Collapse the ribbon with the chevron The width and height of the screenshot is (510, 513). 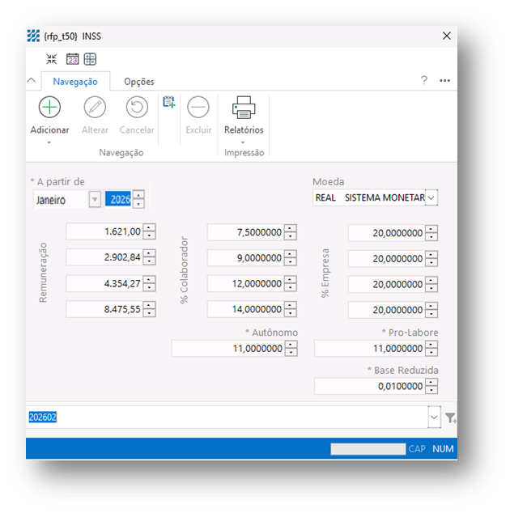coord(32,81)
